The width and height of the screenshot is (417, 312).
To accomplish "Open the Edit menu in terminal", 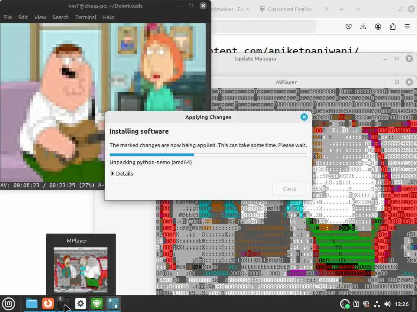I will 23,17.
